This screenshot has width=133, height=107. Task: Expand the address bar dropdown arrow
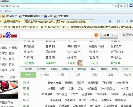point(112,6)
